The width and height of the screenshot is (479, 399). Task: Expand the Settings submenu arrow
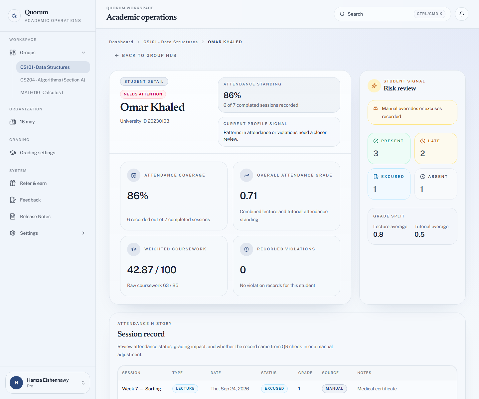(x=83, y=233)
